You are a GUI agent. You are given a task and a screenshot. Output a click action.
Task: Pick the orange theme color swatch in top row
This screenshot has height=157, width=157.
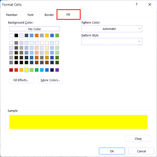click(37, 36)
